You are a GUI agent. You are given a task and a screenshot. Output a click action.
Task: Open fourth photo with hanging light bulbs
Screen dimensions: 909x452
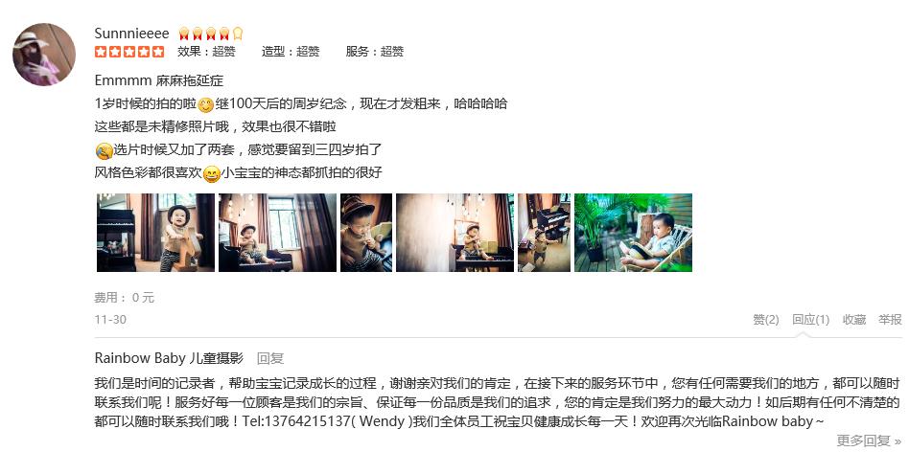[454, 233]
